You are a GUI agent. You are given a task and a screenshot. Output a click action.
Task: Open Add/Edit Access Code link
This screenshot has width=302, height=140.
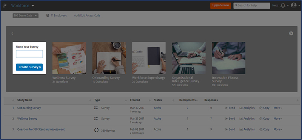click(87, 15)
